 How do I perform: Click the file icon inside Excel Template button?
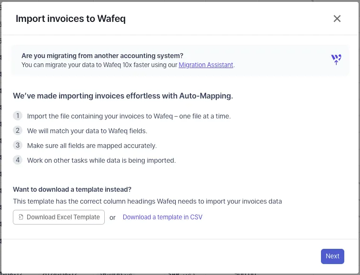click(21, 217)
